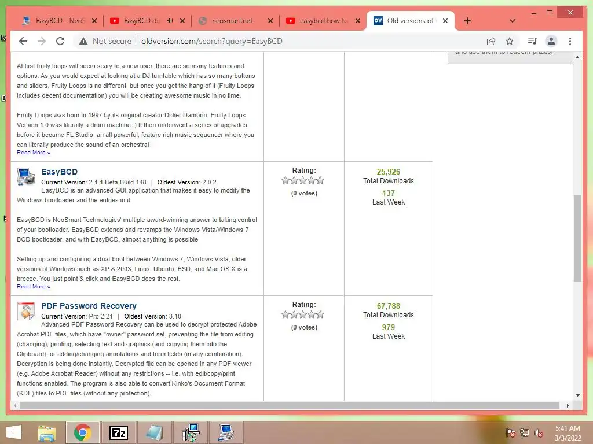Viewport: 593px width, 444px height.
Task: Click the address bar URL field
Action: coord(212,41)
